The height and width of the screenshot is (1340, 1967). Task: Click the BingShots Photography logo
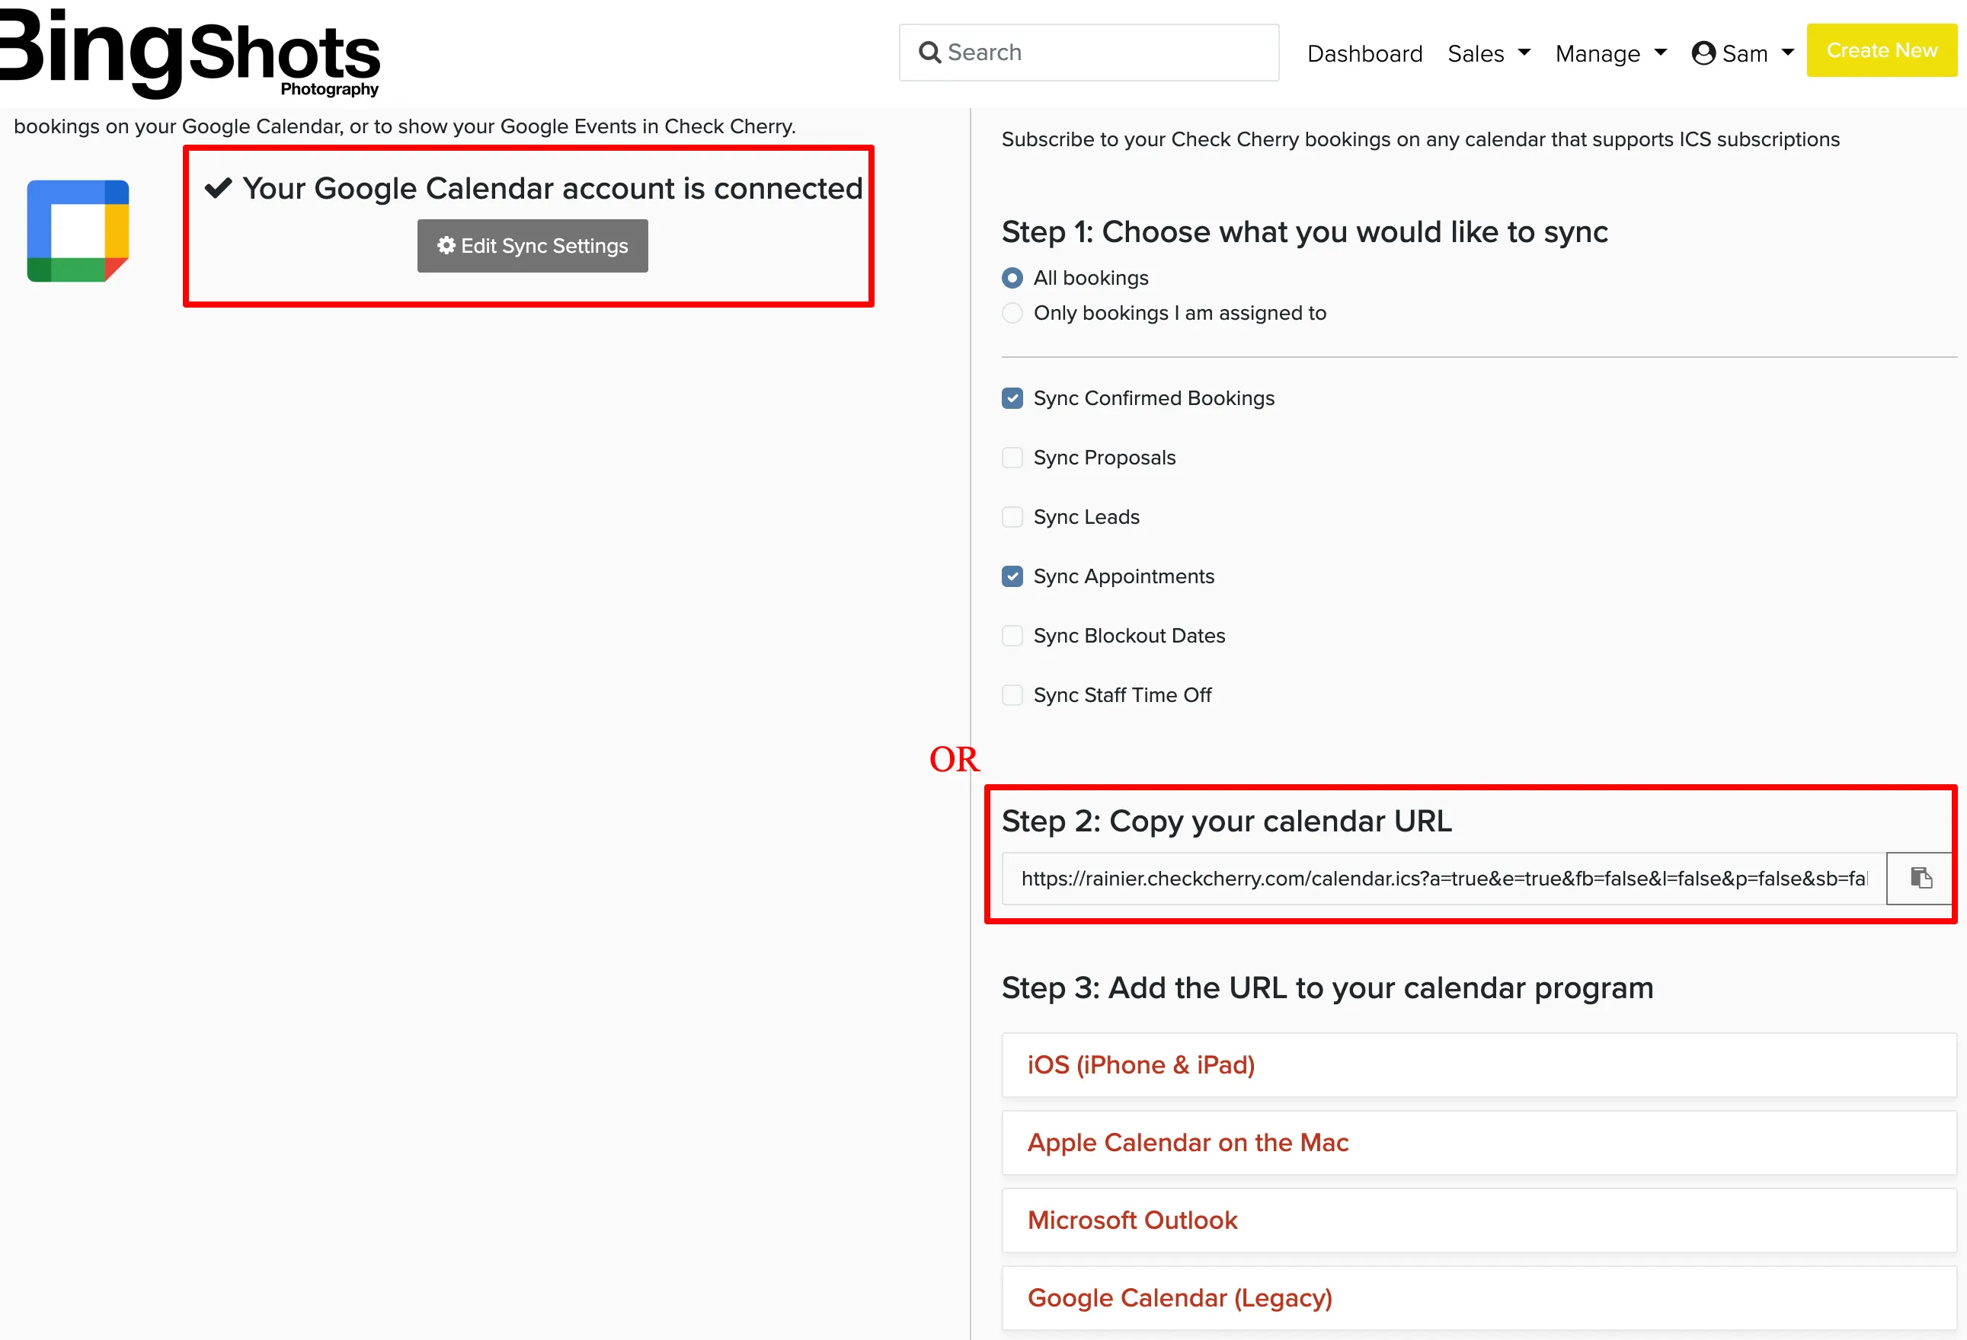click(188, 51)
